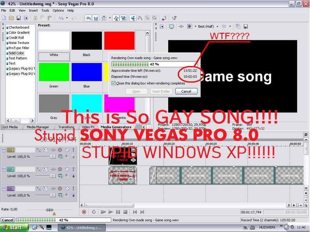Click the Open folder toolbar icon

[11, 18]
